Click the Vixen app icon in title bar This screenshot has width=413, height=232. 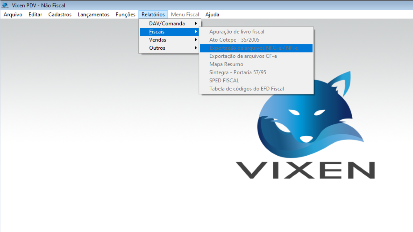click(5, 5)
